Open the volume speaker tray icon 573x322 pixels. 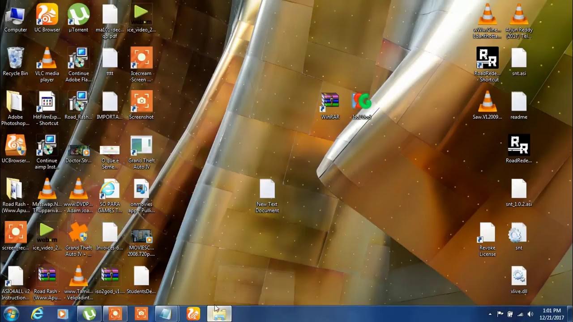point(530,314)
